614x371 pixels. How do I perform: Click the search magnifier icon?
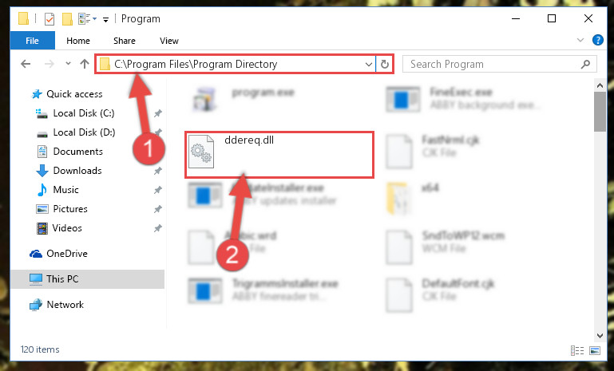(x=585, y=64)
